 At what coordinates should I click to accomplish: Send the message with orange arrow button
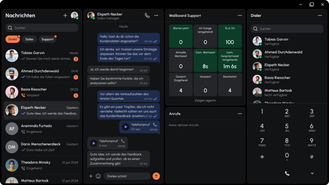point(156,176)
